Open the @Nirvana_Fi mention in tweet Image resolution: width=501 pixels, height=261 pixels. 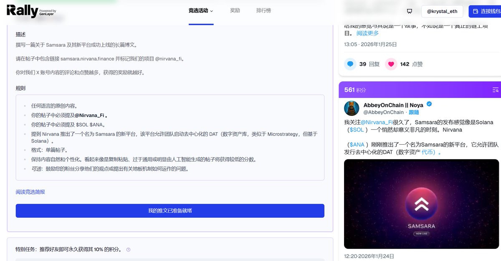(377, 122)
